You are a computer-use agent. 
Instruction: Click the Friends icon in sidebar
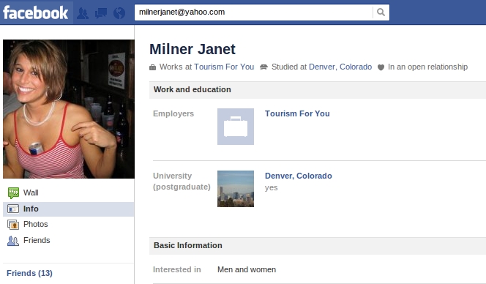click(13, 241)
